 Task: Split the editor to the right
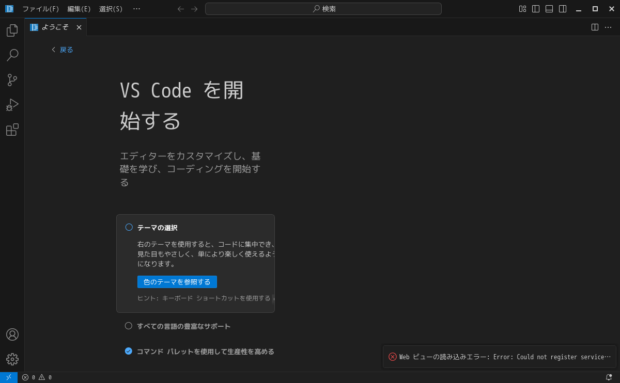[x=595, y=27]
